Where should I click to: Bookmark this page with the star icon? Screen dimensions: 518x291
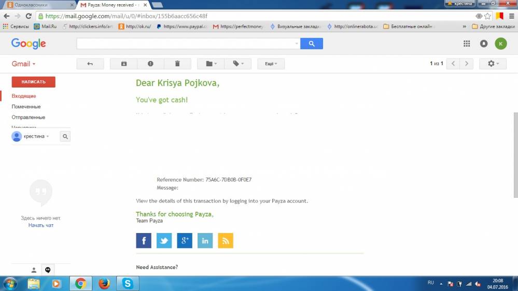point(487,16)
